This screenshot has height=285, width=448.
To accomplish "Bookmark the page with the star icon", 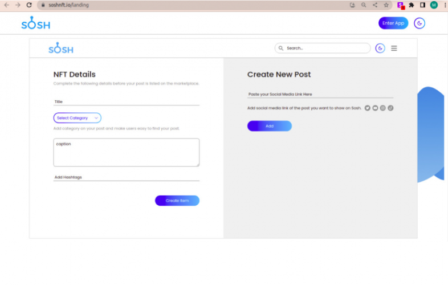I will point(386,5).
